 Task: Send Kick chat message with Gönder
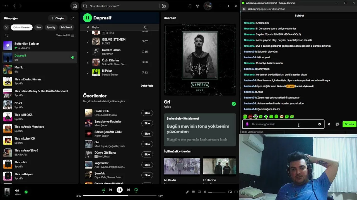[349, 124]
